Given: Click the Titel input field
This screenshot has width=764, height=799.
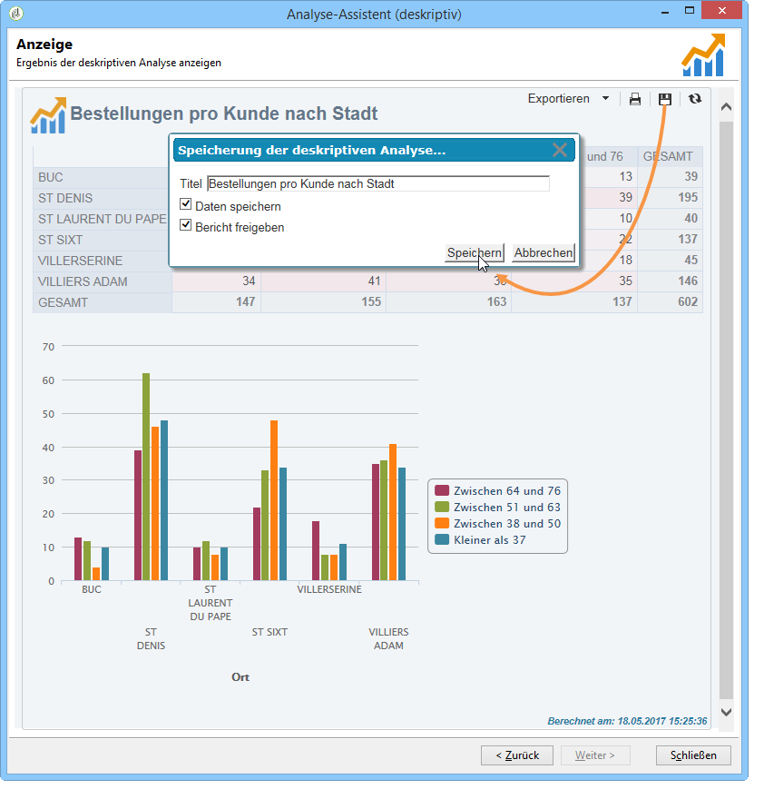Looking at the screenshot, I should (x=378, y=184).
